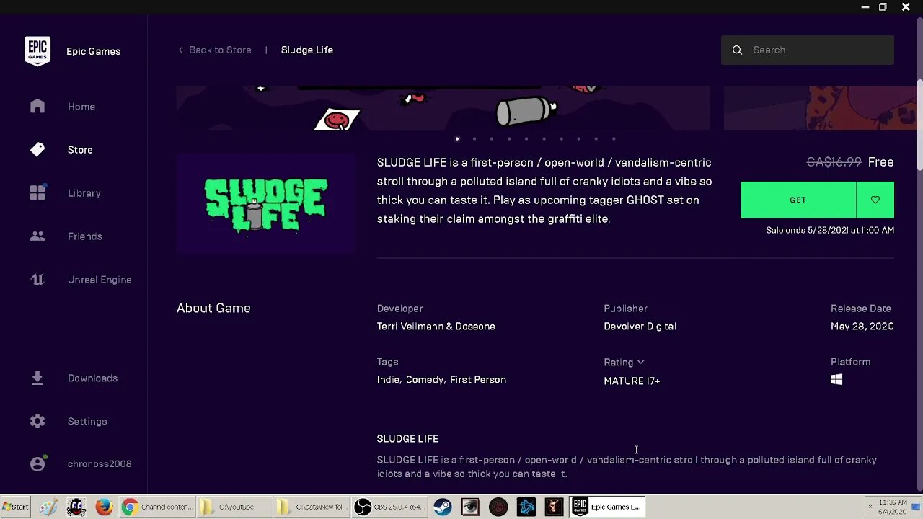Image resolution: width=923 pixels, height=519 pixels.
Task: Select the eighth carousel dot
Action: coord(578,138)
